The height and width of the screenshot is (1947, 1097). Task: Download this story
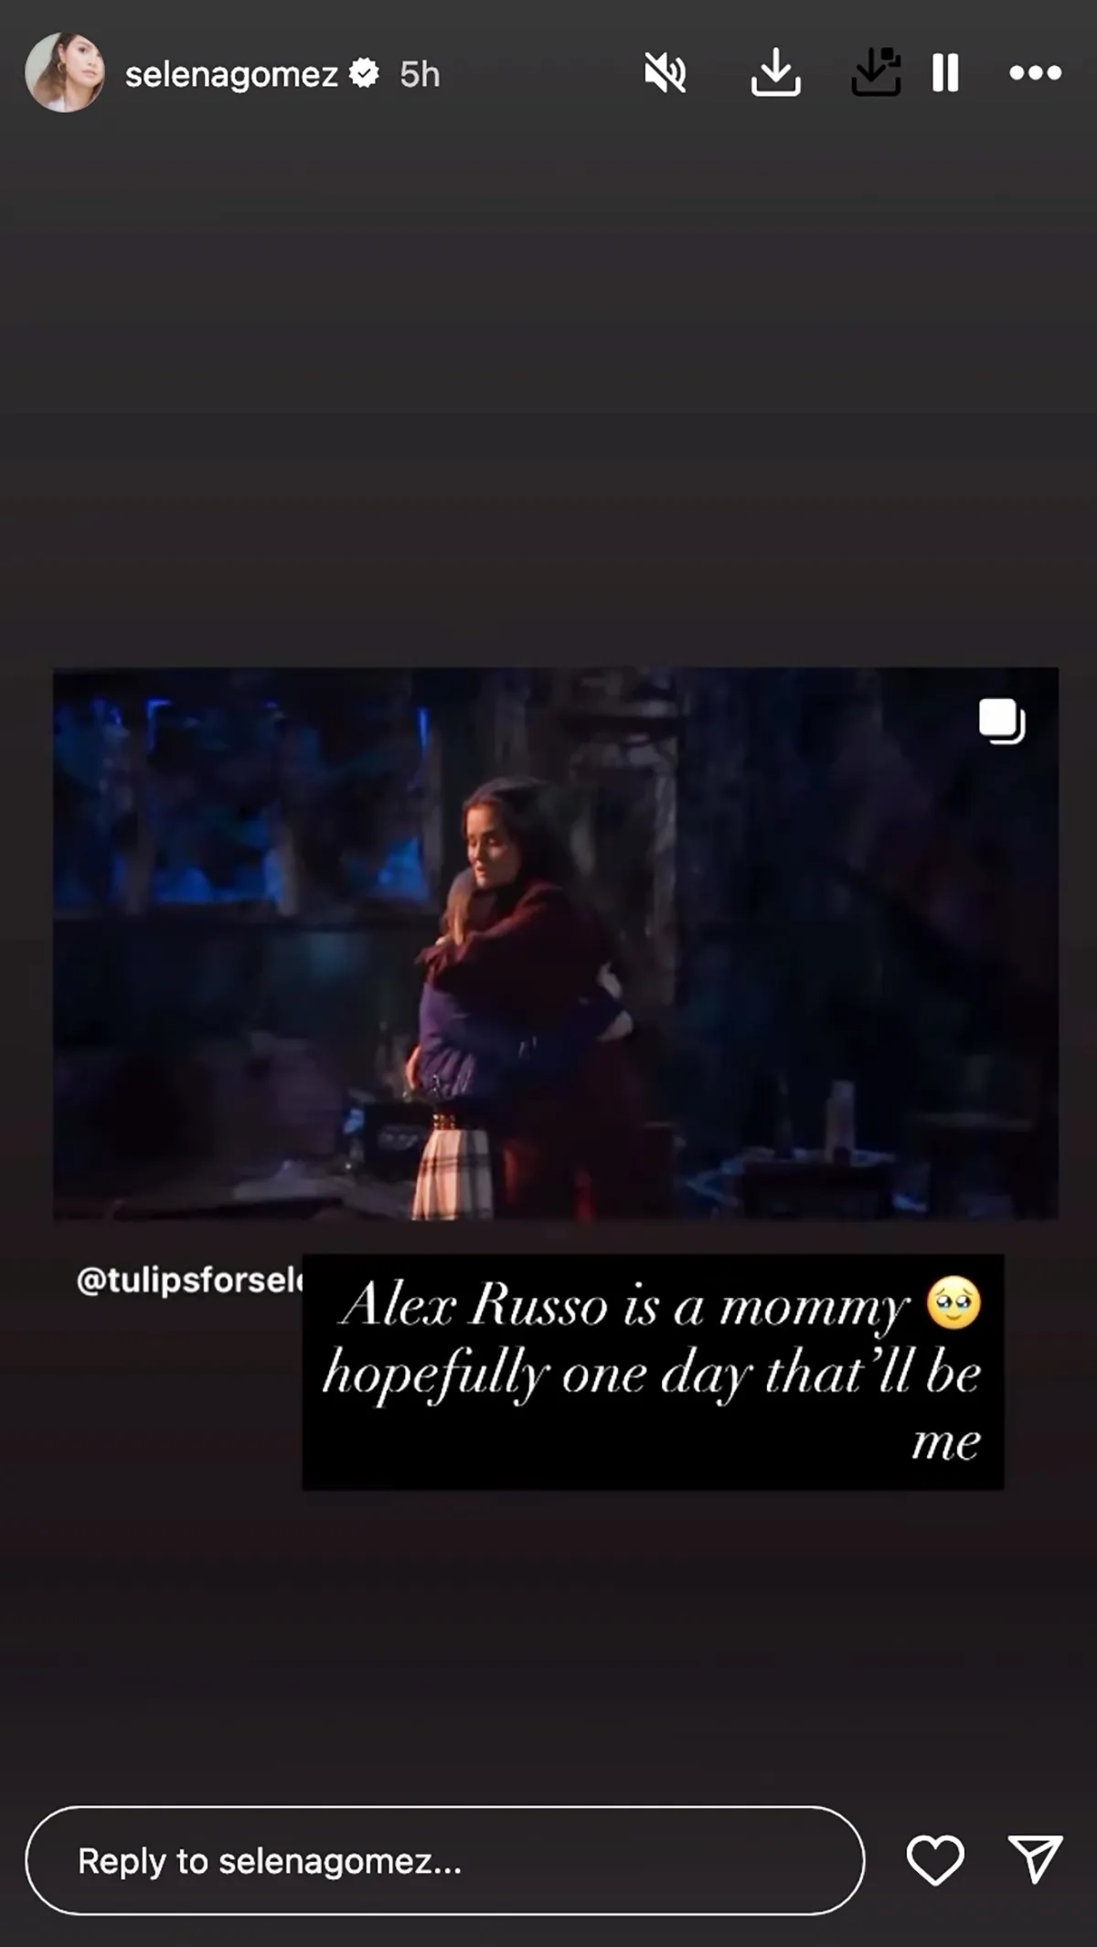pyautogui.click(x=775, y=72)
